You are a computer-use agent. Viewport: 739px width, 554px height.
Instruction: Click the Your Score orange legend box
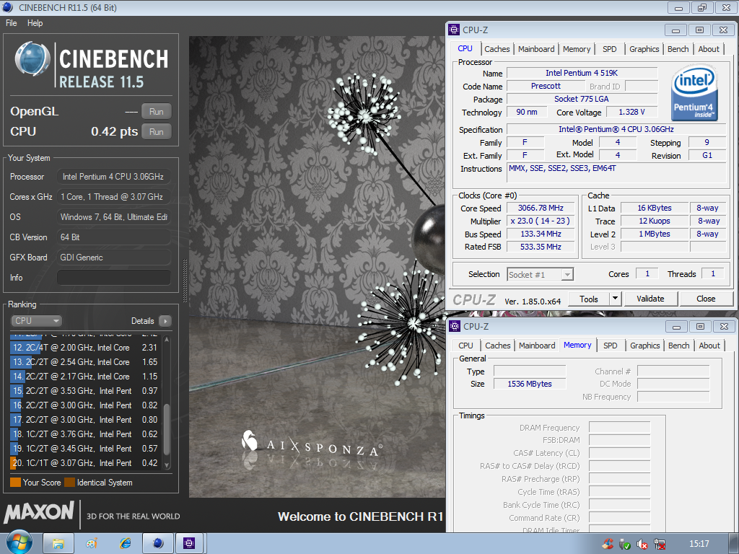(16, 483)
